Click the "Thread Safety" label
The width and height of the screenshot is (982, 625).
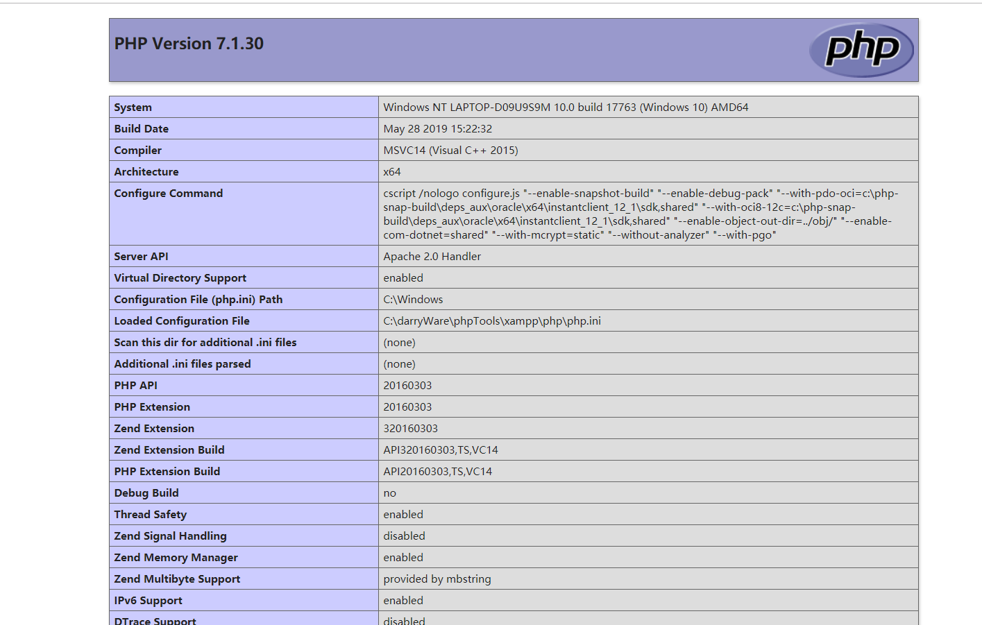[x=151, y=515]
